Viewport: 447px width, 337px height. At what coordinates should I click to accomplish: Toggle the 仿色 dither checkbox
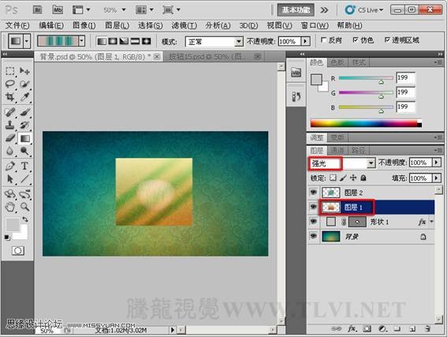click(356, 40)
